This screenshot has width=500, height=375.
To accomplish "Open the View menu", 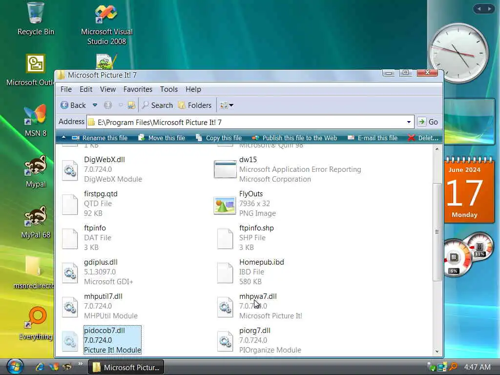I will tap(108, 89).
